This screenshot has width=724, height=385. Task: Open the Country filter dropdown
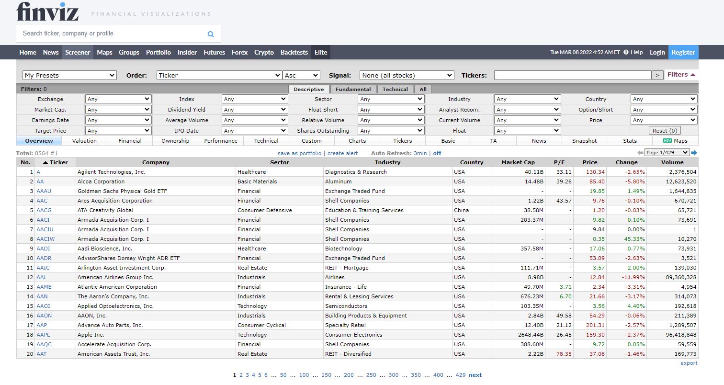(664, 99)
